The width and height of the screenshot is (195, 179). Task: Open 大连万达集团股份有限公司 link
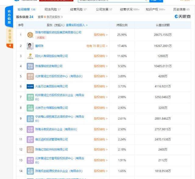point(51,86)
